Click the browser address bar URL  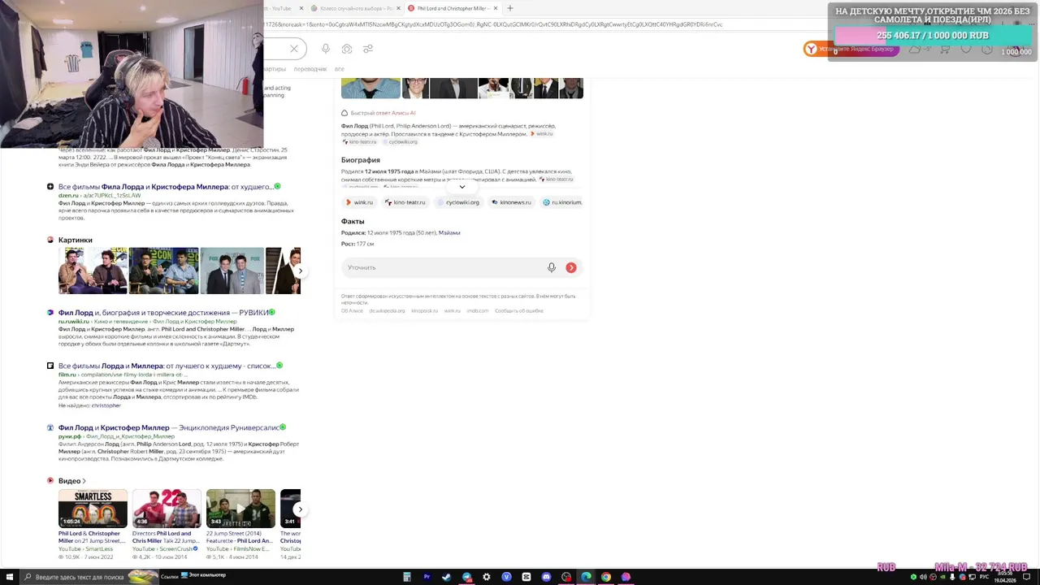click(x=492, y=24)
